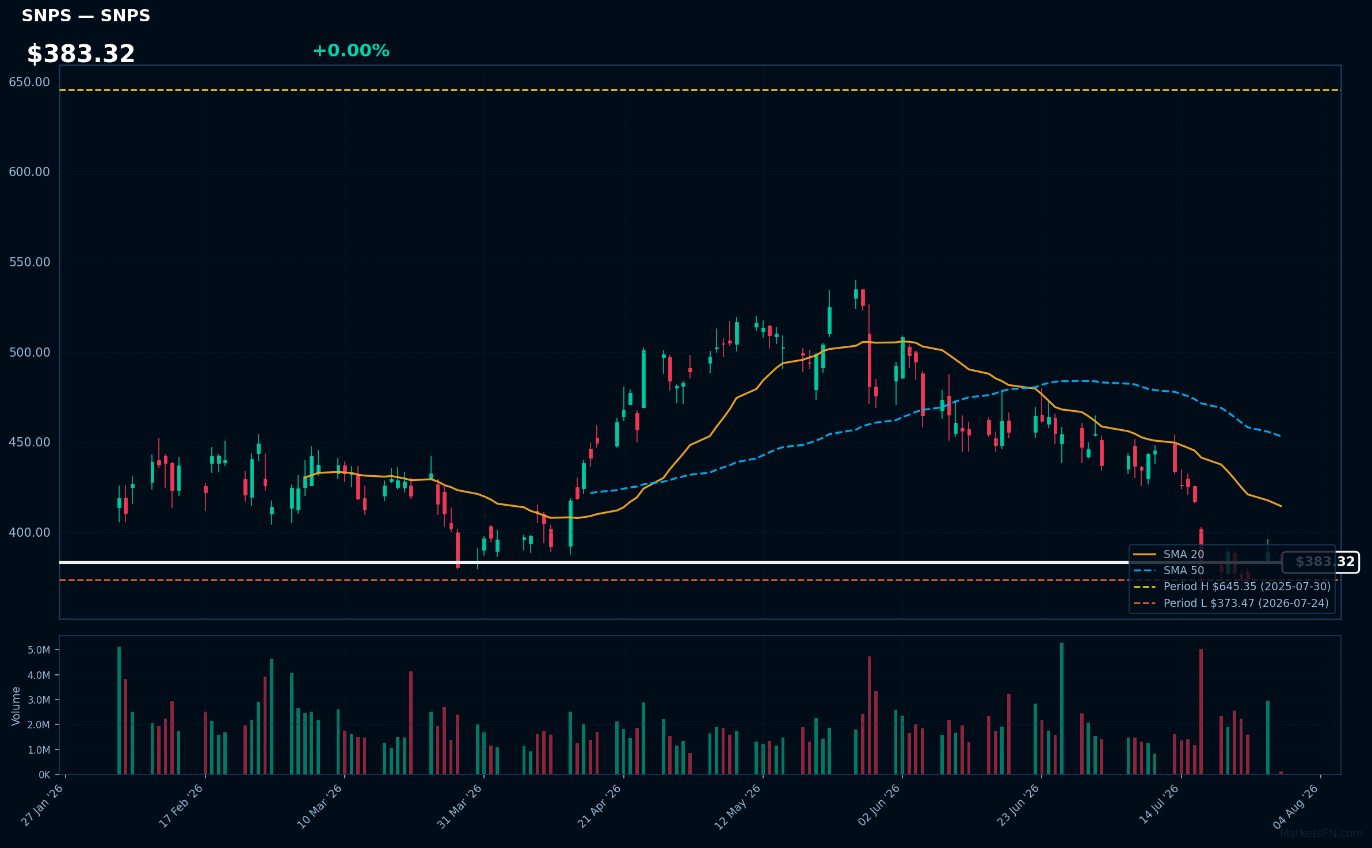
Task: Click the +0.00% change indicator
Action: 351,51
